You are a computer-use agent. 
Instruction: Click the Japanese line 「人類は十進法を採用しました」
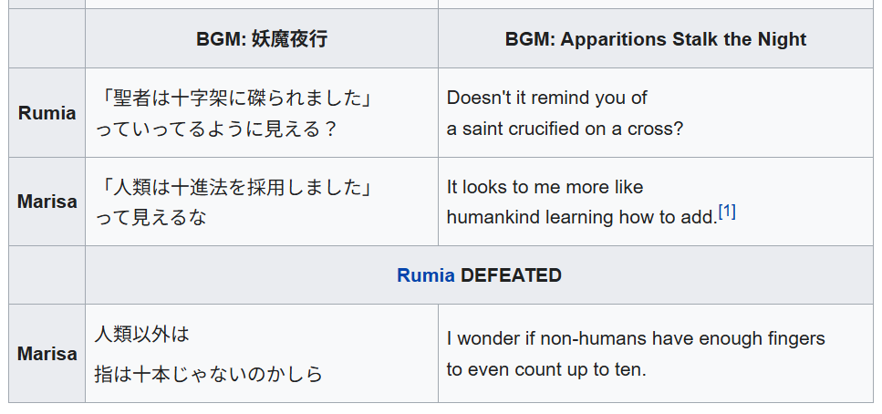235,187
